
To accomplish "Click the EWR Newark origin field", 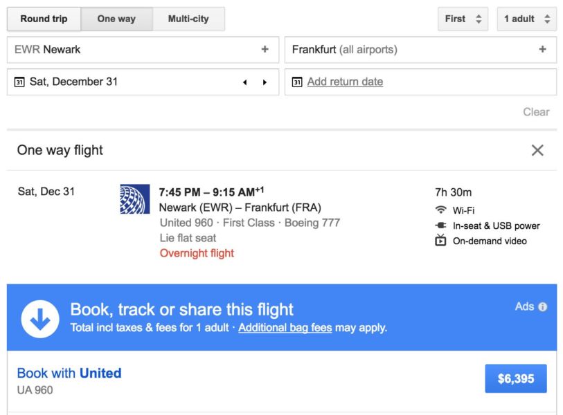I will 132,50.
